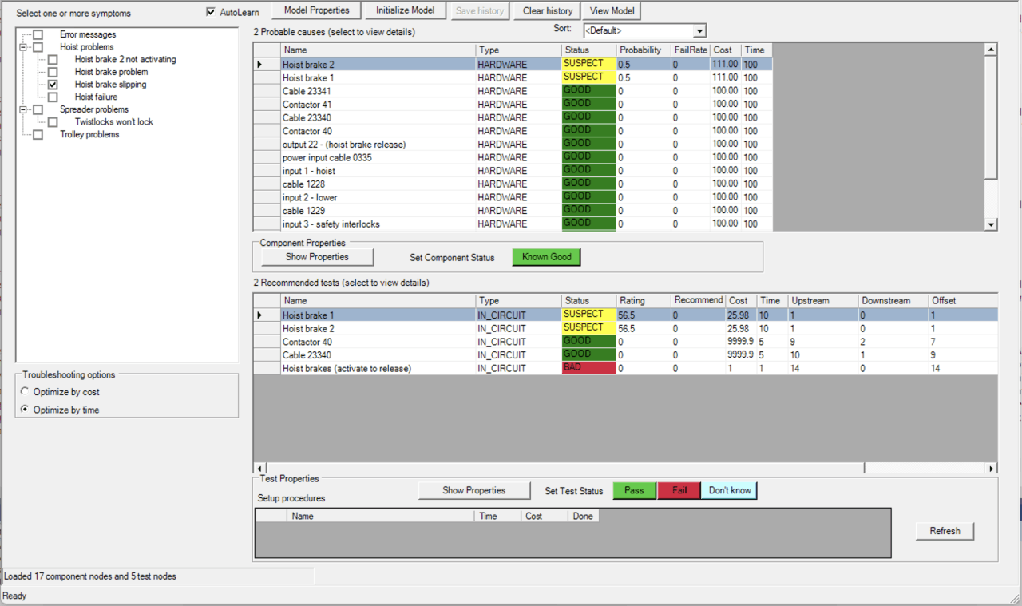Viewport: 1022px width, 606px height.
Task: Collapse the Spreader problems tree node
Action: (23, 109)
